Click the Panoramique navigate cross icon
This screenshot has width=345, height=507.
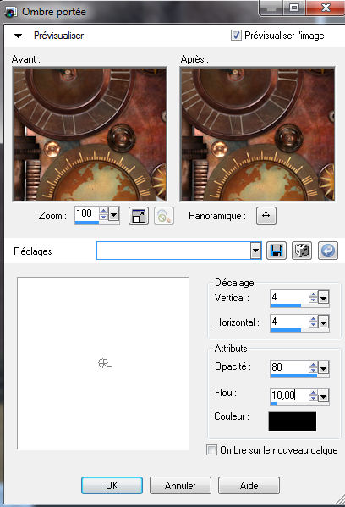point(266,216)
